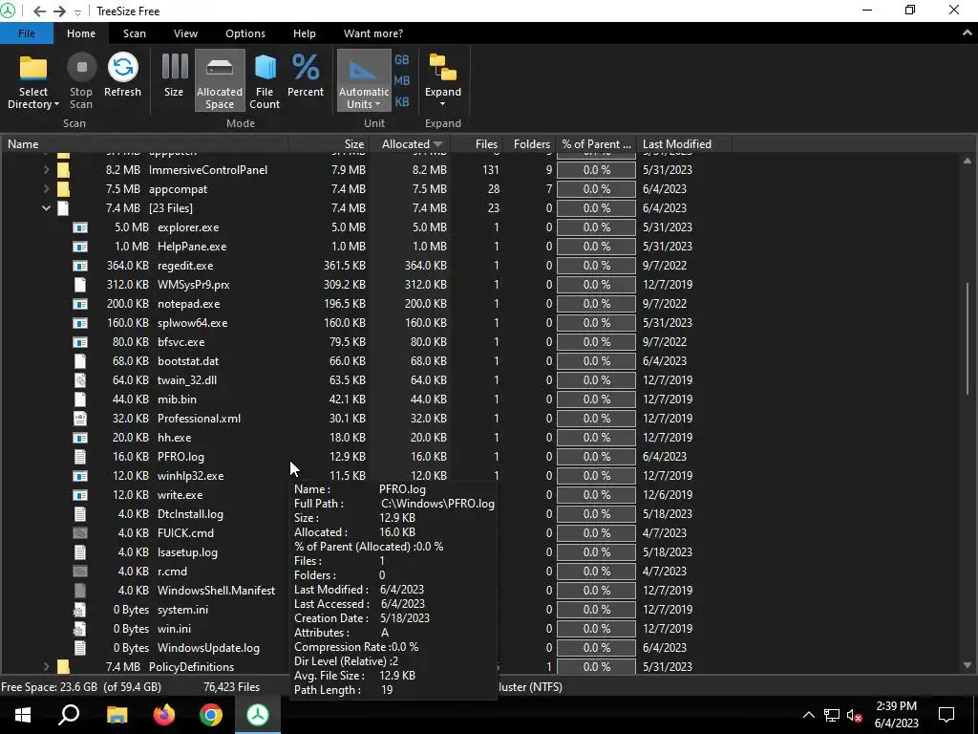Viewport: 978px width, 734px height.
Task: Sort by % of Parent column header
Action: point(596,144)
